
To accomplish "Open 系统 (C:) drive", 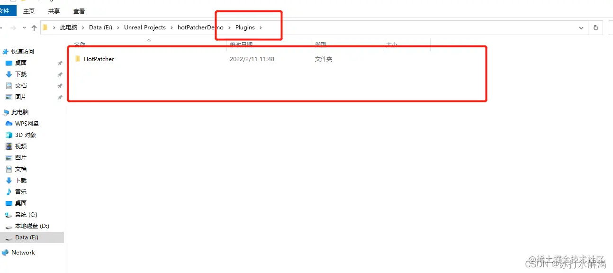I will 26,215.
